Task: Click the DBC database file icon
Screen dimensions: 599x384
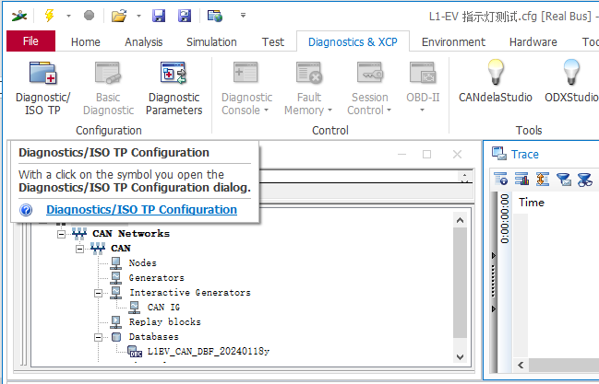Action: click(135, 351)
